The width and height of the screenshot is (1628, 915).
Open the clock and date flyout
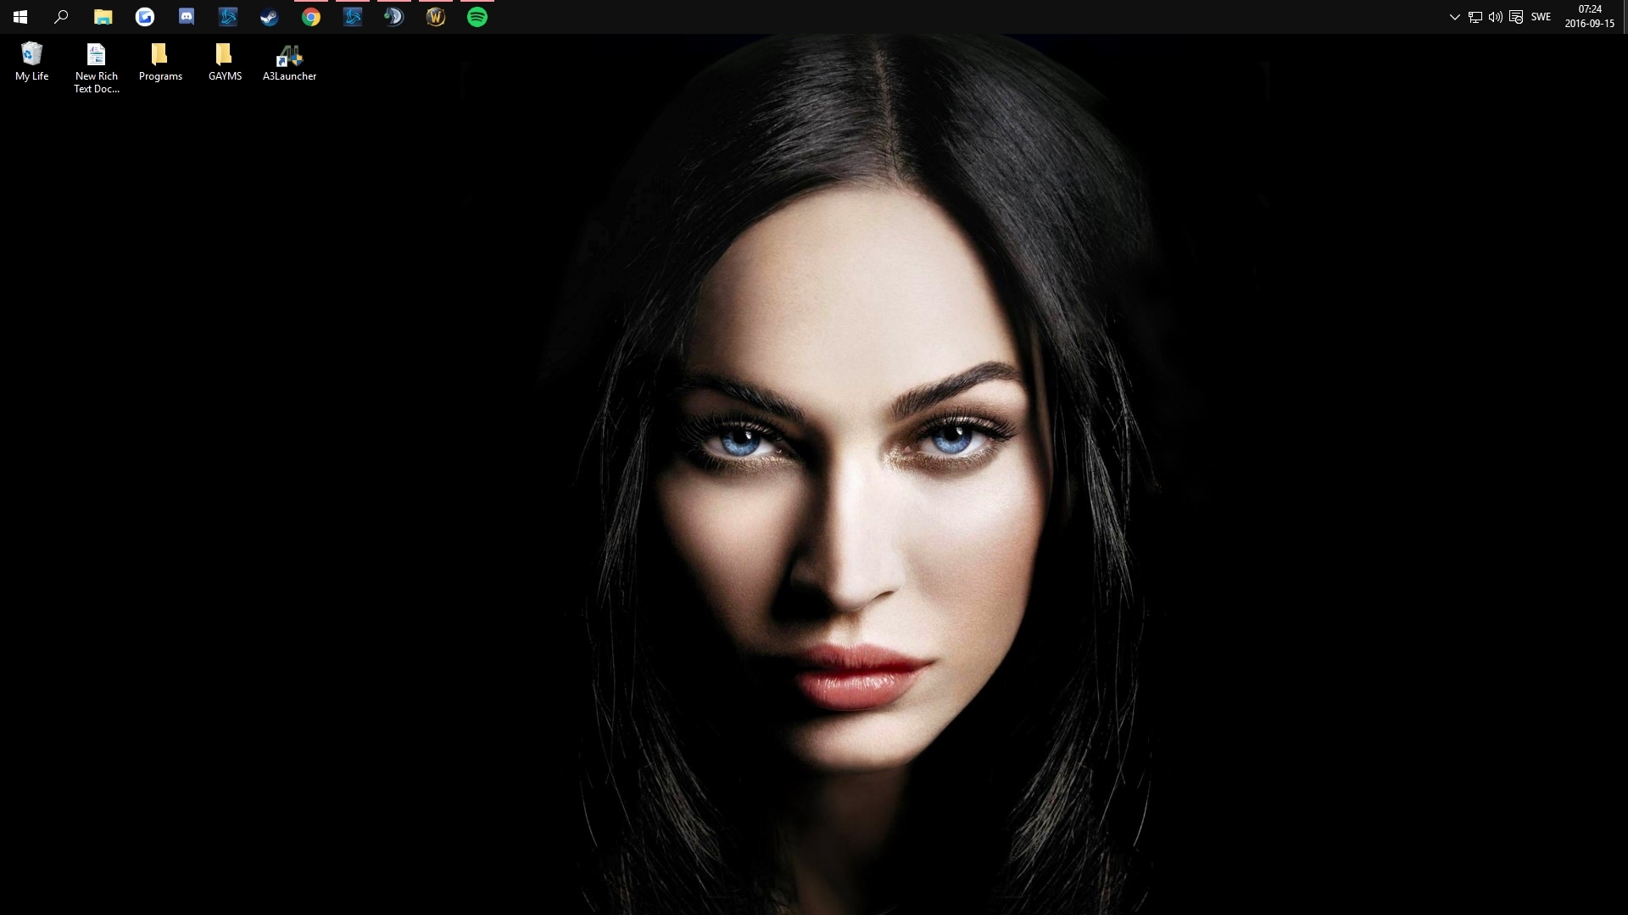(1589, 17)
